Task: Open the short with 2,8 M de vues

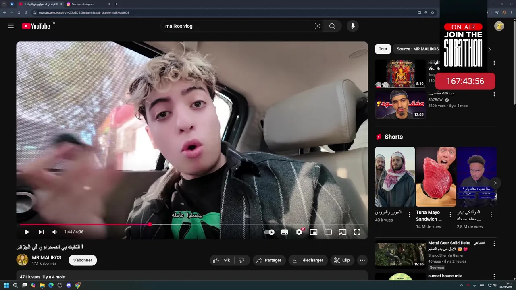Action: 476,177
